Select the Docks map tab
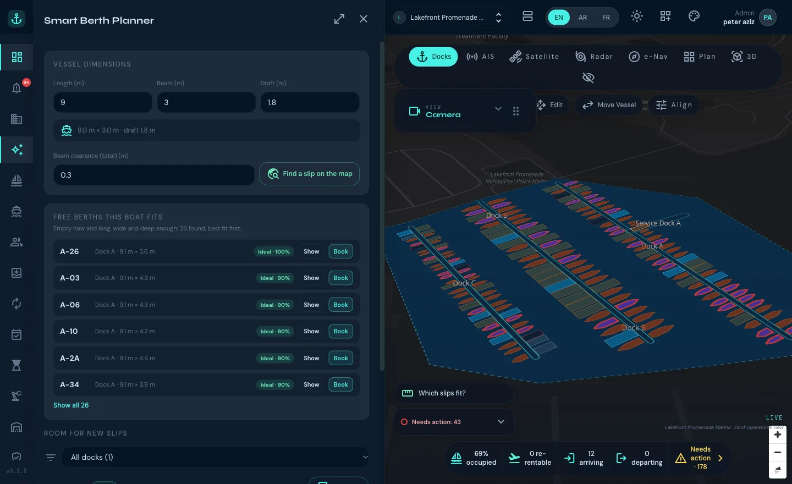The width and height of the screenshot is (792, 484). [433, 57]
